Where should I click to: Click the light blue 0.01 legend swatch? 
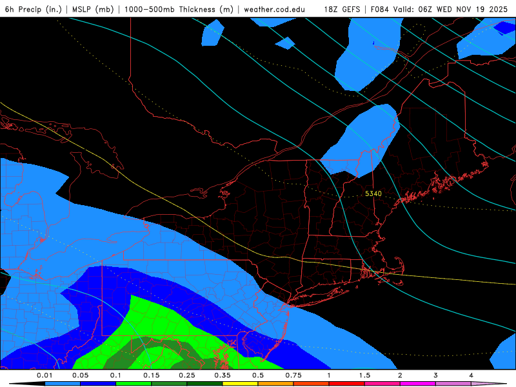(63, 384)
